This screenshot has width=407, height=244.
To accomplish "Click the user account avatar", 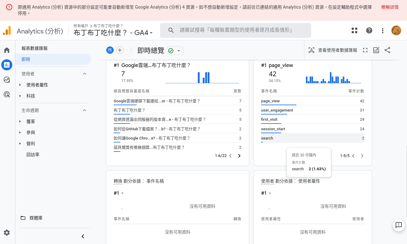I will coord(396,30).
